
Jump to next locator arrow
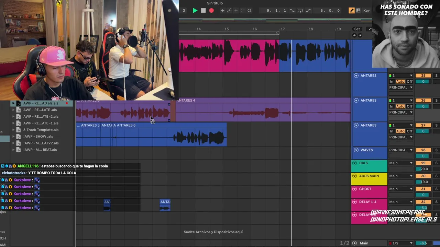coord(360,35)
